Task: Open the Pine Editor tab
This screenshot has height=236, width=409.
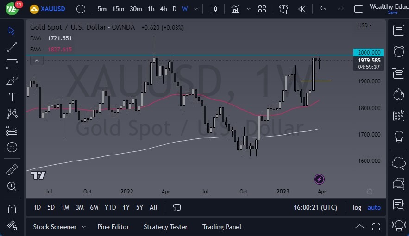Action: pos(113,227)
